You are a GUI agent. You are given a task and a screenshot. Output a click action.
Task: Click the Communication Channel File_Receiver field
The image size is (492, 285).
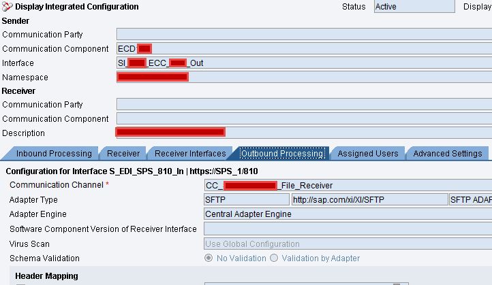point(348,186)
